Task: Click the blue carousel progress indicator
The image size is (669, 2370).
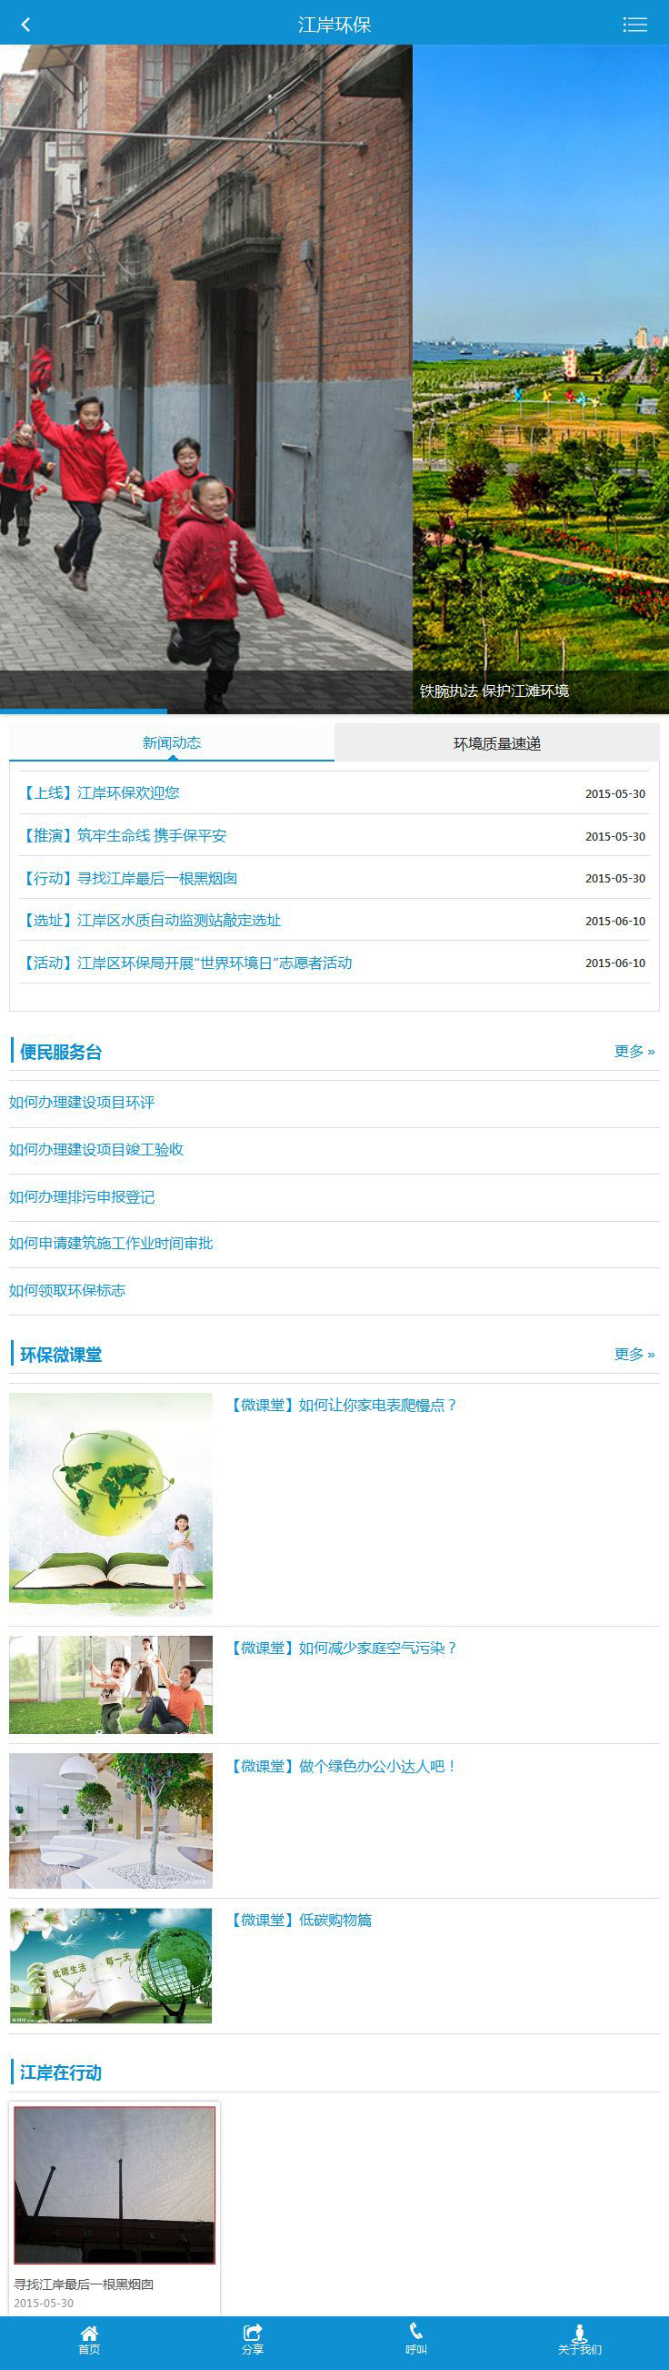Action: [x=84, y=711]
